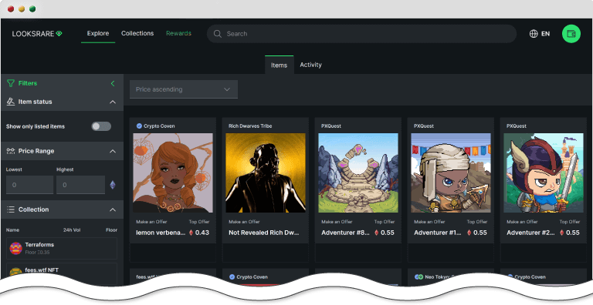This screenshot has height=305, width=593.
Task: Click Make an Offer on lemon verbena
Action: click(x=151, y=222)
